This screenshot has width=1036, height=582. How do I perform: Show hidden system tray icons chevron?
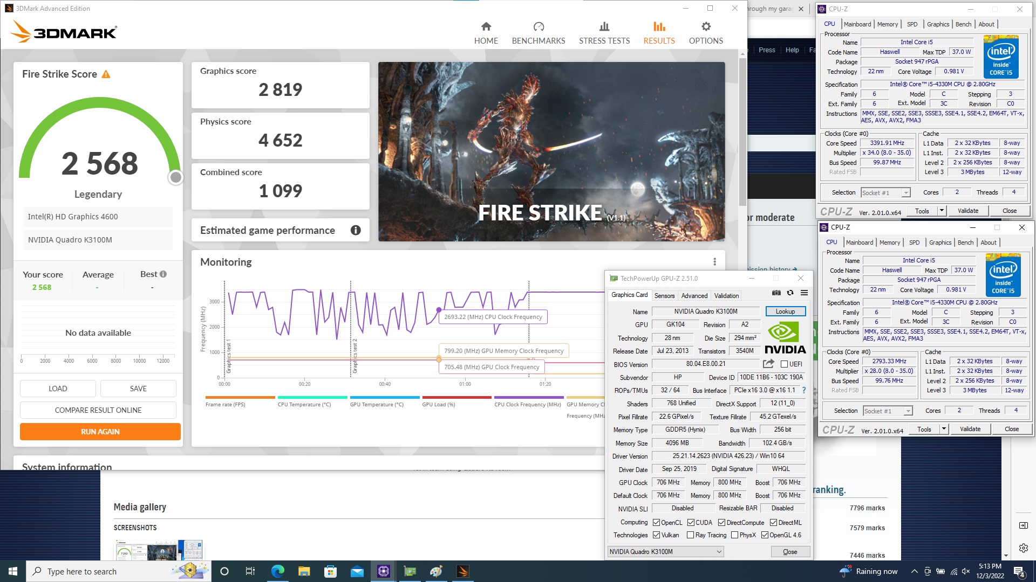coord(914,571)
